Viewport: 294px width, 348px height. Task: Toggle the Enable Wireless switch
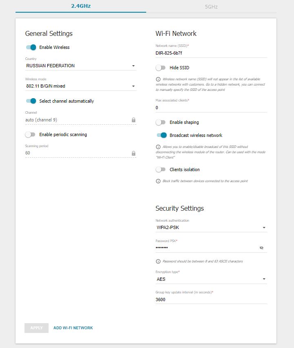(x=31, y=47)
